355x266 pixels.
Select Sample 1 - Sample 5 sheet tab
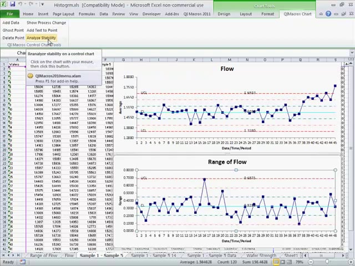(x=101, y=255)
